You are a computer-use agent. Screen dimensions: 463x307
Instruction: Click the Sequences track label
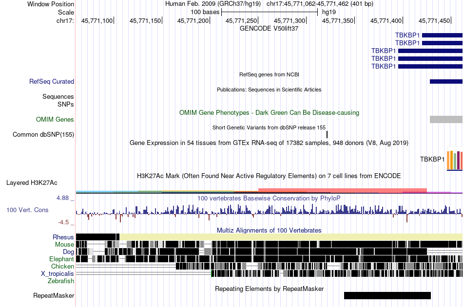pos(58,96)
